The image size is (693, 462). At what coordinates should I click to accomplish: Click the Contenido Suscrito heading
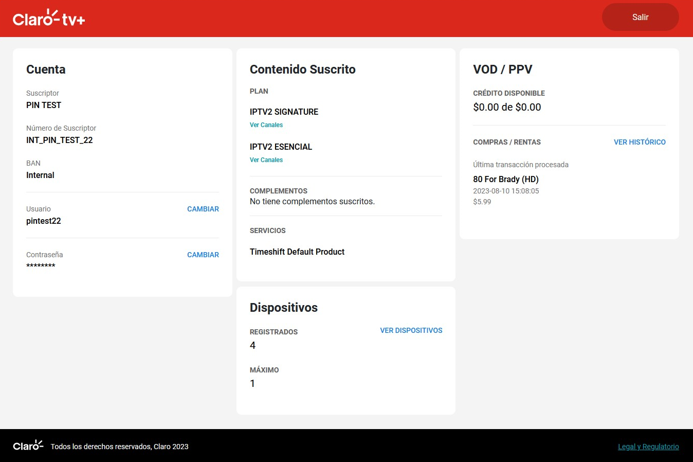[x=302, y=69]
